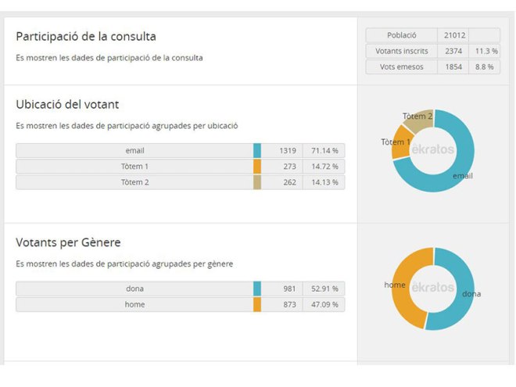The width and height of the screenshot is (516, 387).
Task: Select the dona label bar
Action: [134, 288]
